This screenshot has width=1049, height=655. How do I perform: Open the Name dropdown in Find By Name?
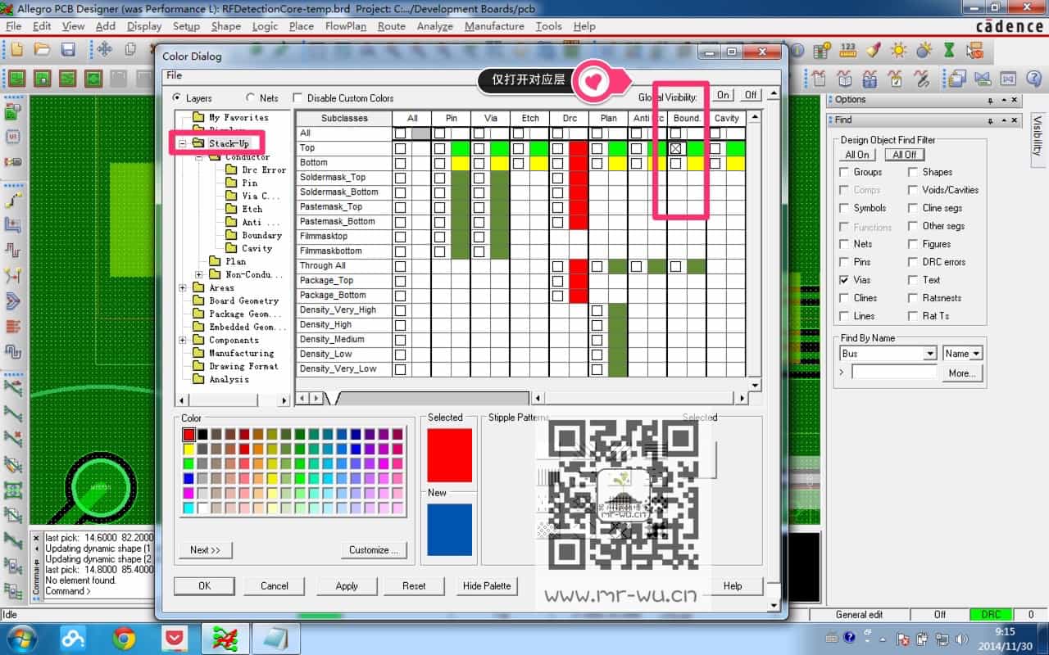[x=975, y=354]
